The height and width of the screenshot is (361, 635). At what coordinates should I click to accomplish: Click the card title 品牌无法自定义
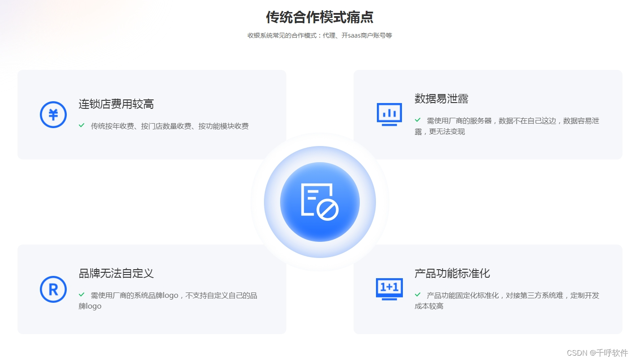point(116,273)
